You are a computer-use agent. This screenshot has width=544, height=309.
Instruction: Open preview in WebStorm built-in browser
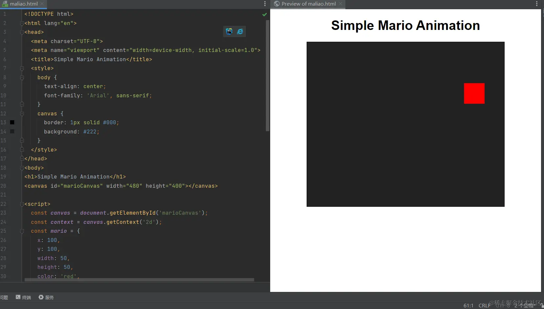point(229,31)
